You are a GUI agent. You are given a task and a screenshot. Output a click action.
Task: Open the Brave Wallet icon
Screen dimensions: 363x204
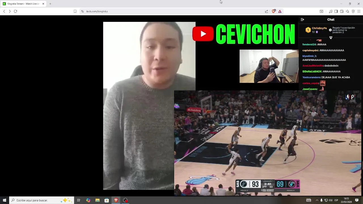point(342,11)
